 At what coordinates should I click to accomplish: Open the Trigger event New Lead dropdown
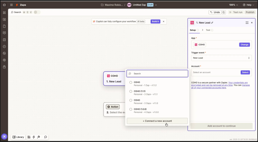(221, 58)
